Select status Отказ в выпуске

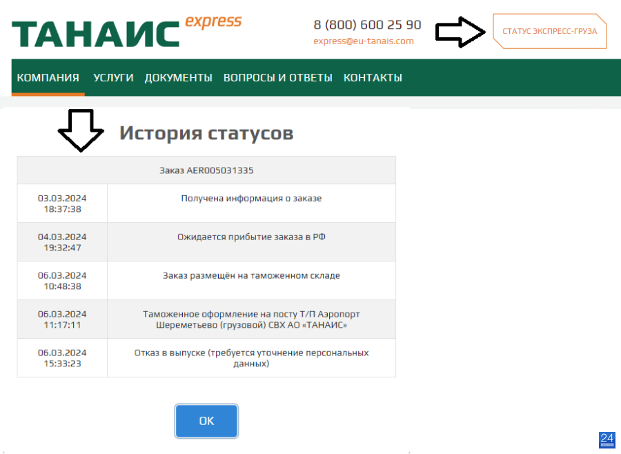coord(251,357)
